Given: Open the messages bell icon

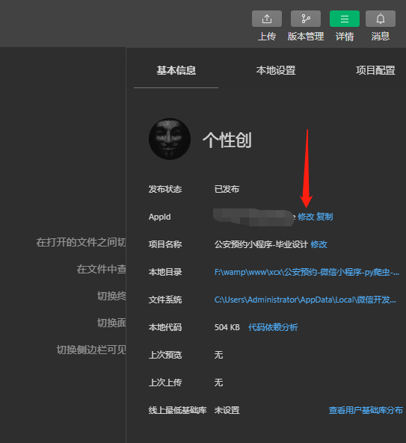Looking at the screenshot, I should (x=381, y=19).
